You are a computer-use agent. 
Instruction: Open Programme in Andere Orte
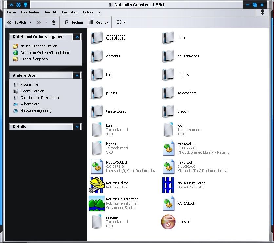(x=29, y=85)
